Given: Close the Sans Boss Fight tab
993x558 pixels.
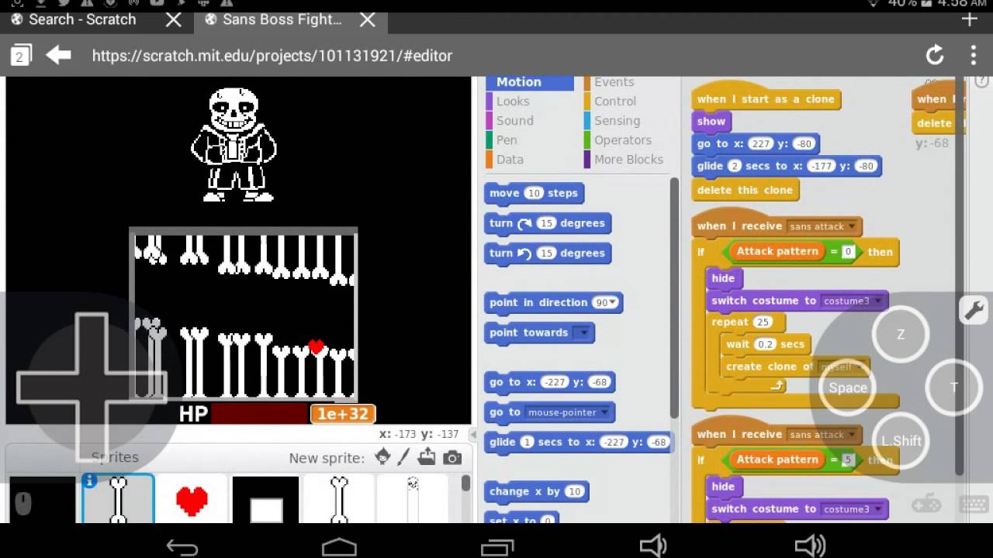Looking at the screenshot, I should click(x=368, y=19).
